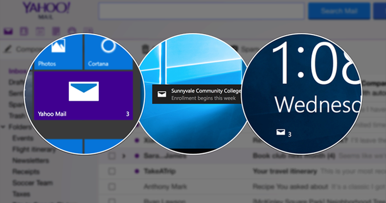The width and height of the screenshot is (386, 203).
Task: Click the envelope icon in the Sunnyvale notification
Action: click(x=162, y=94)
